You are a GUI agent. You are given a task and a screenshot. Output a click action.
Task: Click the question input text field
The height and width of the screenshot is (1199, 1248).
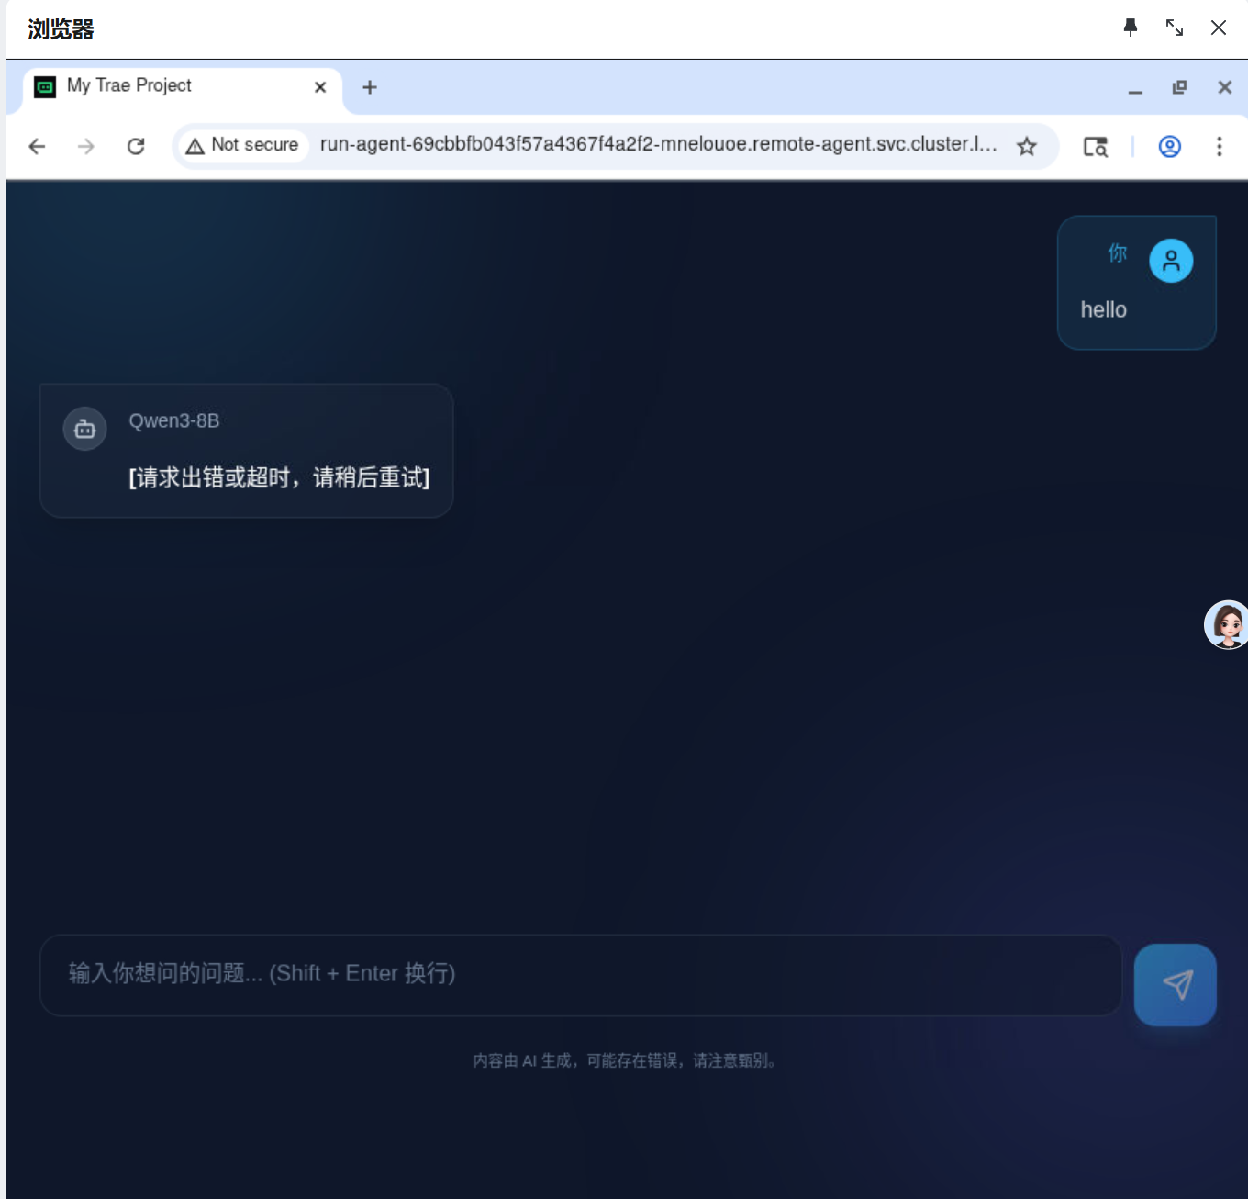(580, 974)
